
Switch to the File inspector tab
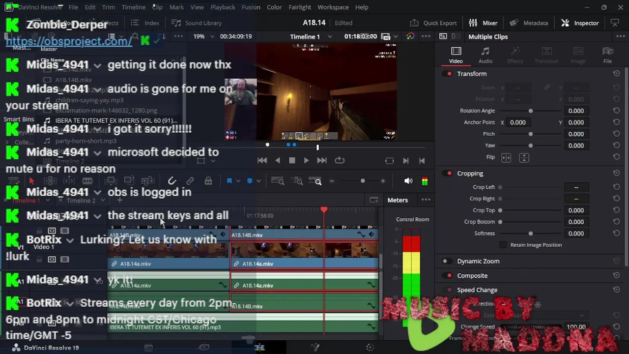(607, 55)
